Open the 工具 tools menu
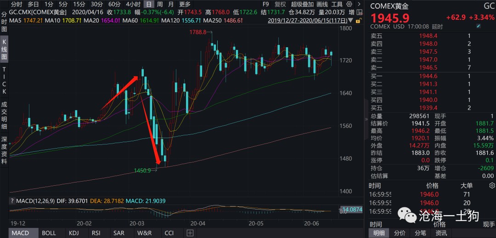The image size is (496, 238). click(337, 4)
